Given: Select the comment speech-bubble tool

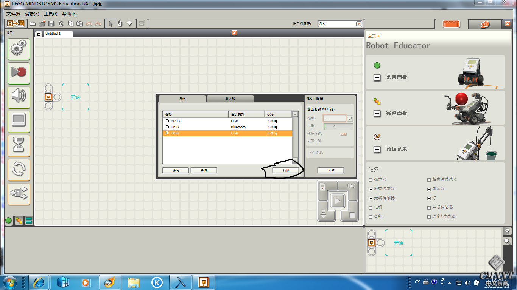Looking at the screenshot, I should [129, 24].
